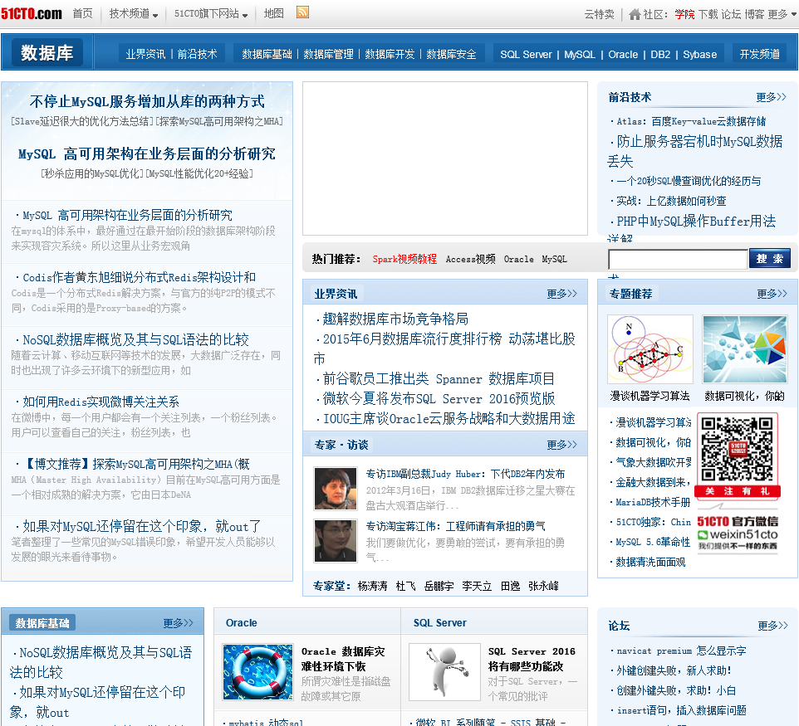Viewport: 799px width, 726px height.
Task: Open 数据可视化 topic thumbnail
Action: pyautogui.click(x=745, y=348)
